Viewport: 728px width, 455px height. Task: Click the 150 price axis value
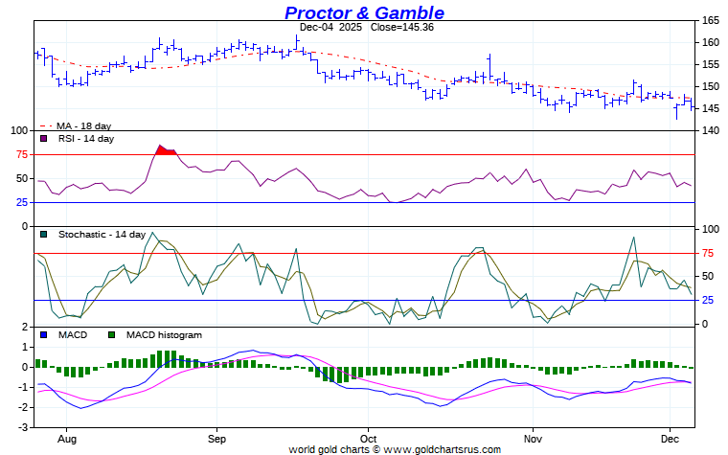[x=711, y=86]
